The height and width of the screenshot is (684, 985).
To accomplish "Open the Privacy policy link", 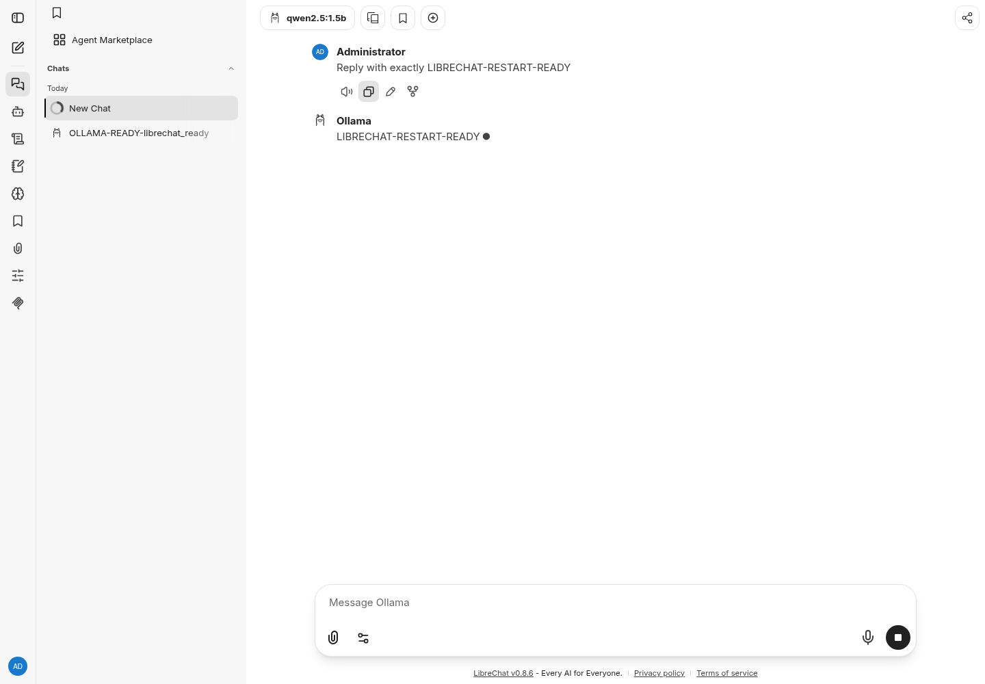I will pos(659,673).
